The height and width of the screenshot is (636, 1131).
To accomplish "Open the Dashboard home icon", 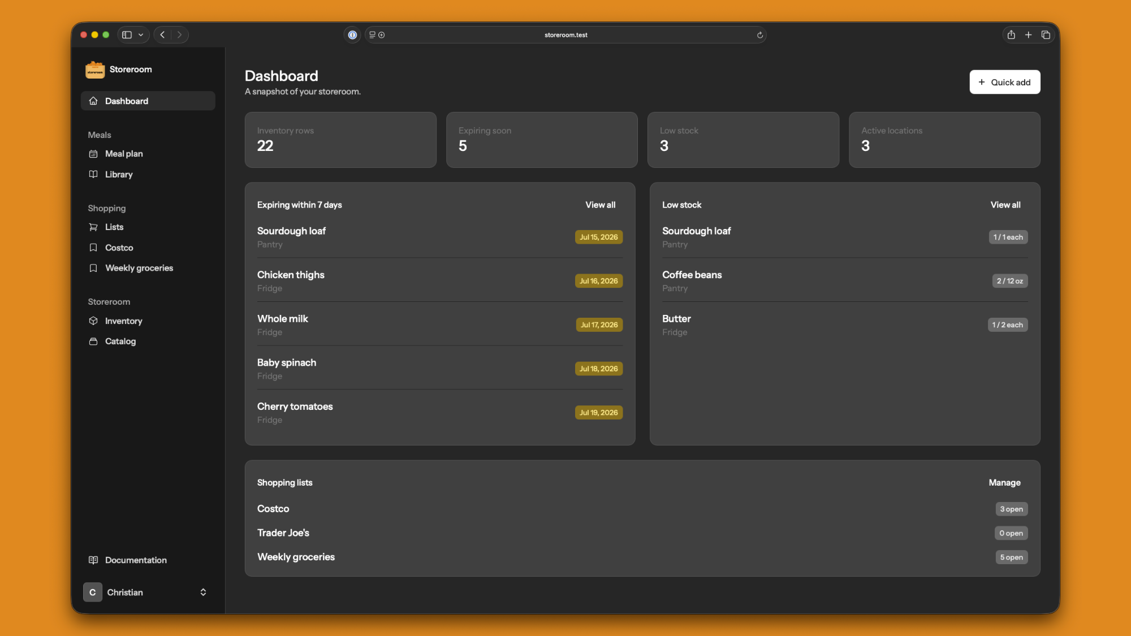I will coord(93,101).
